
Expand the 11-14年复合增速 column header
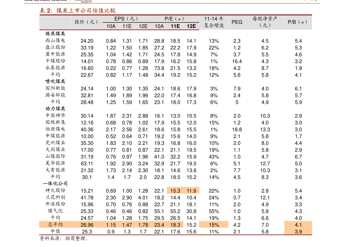(x=214, y=22)
